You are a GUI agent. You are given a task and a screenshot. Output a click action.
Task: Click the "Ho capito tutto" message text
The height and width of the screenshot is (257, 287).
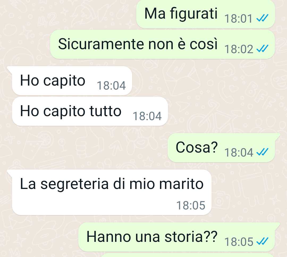(71, 111)
